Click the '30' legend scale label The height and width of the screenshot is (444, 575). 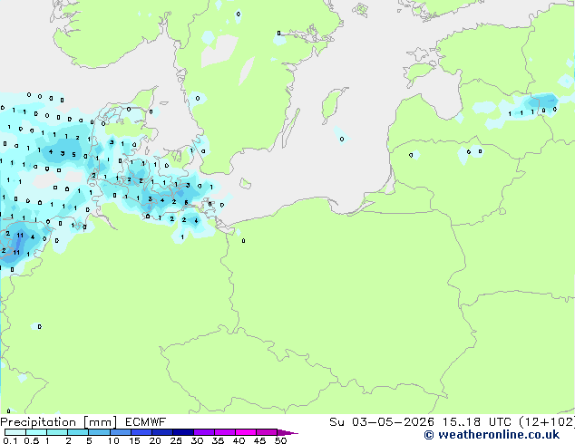tap(197, 440)
